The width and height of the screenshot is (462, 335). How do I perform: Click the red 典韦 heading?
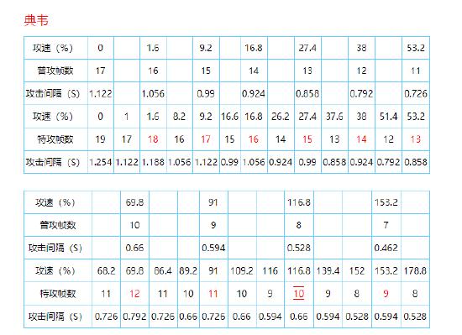click(x=36, y=20)
